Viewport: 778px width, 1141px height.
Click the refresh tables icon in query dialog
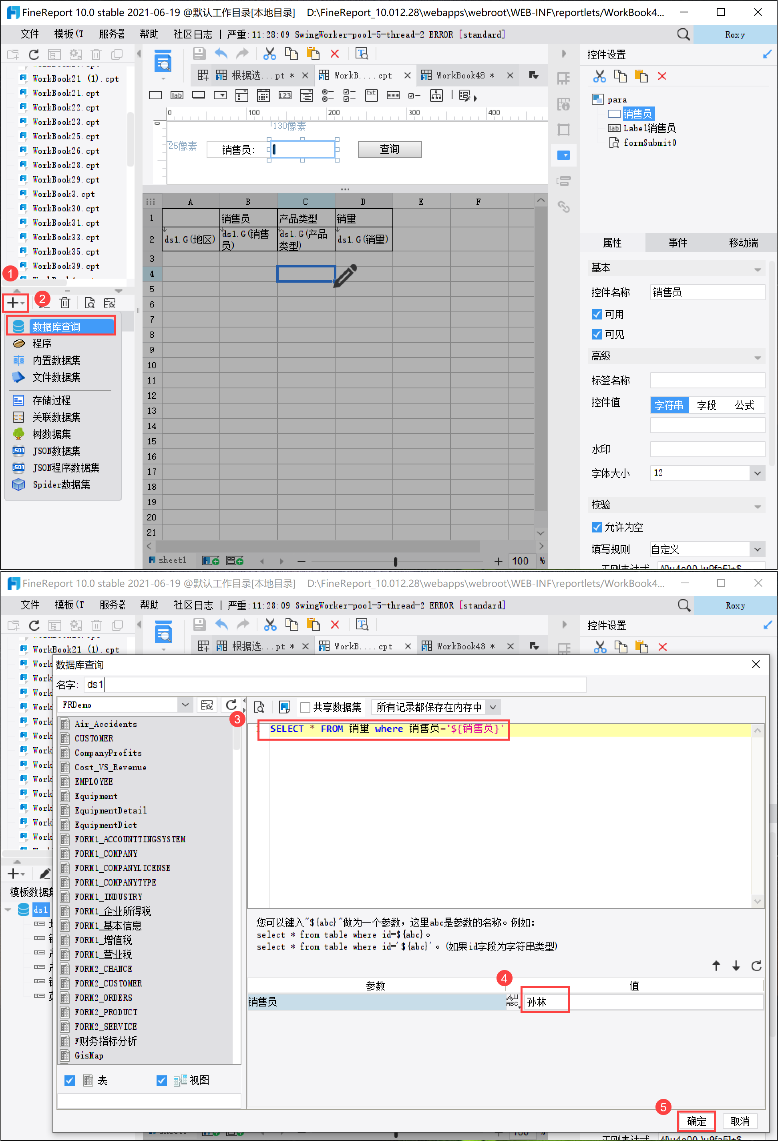pyautogui.click(x=231, y=705)
